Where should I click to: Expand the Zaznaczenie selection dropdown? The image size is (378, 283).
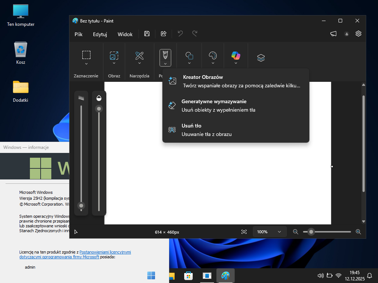86,64
